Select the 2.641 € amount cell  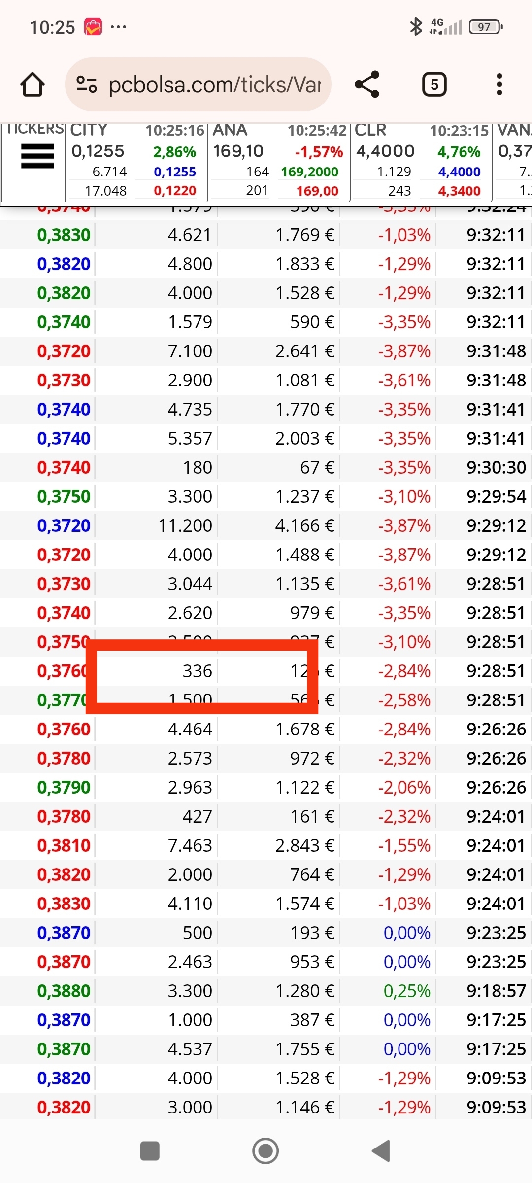pos(304,351)
